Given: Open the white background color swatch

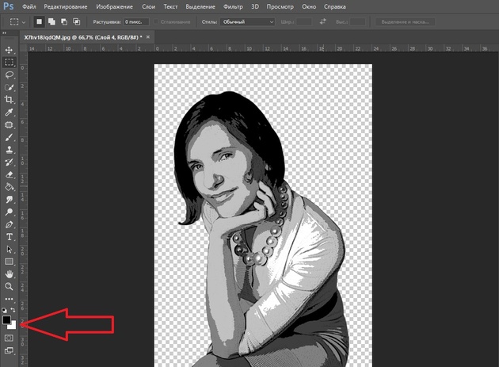Looking at the screenshot, I should [13, 327].
